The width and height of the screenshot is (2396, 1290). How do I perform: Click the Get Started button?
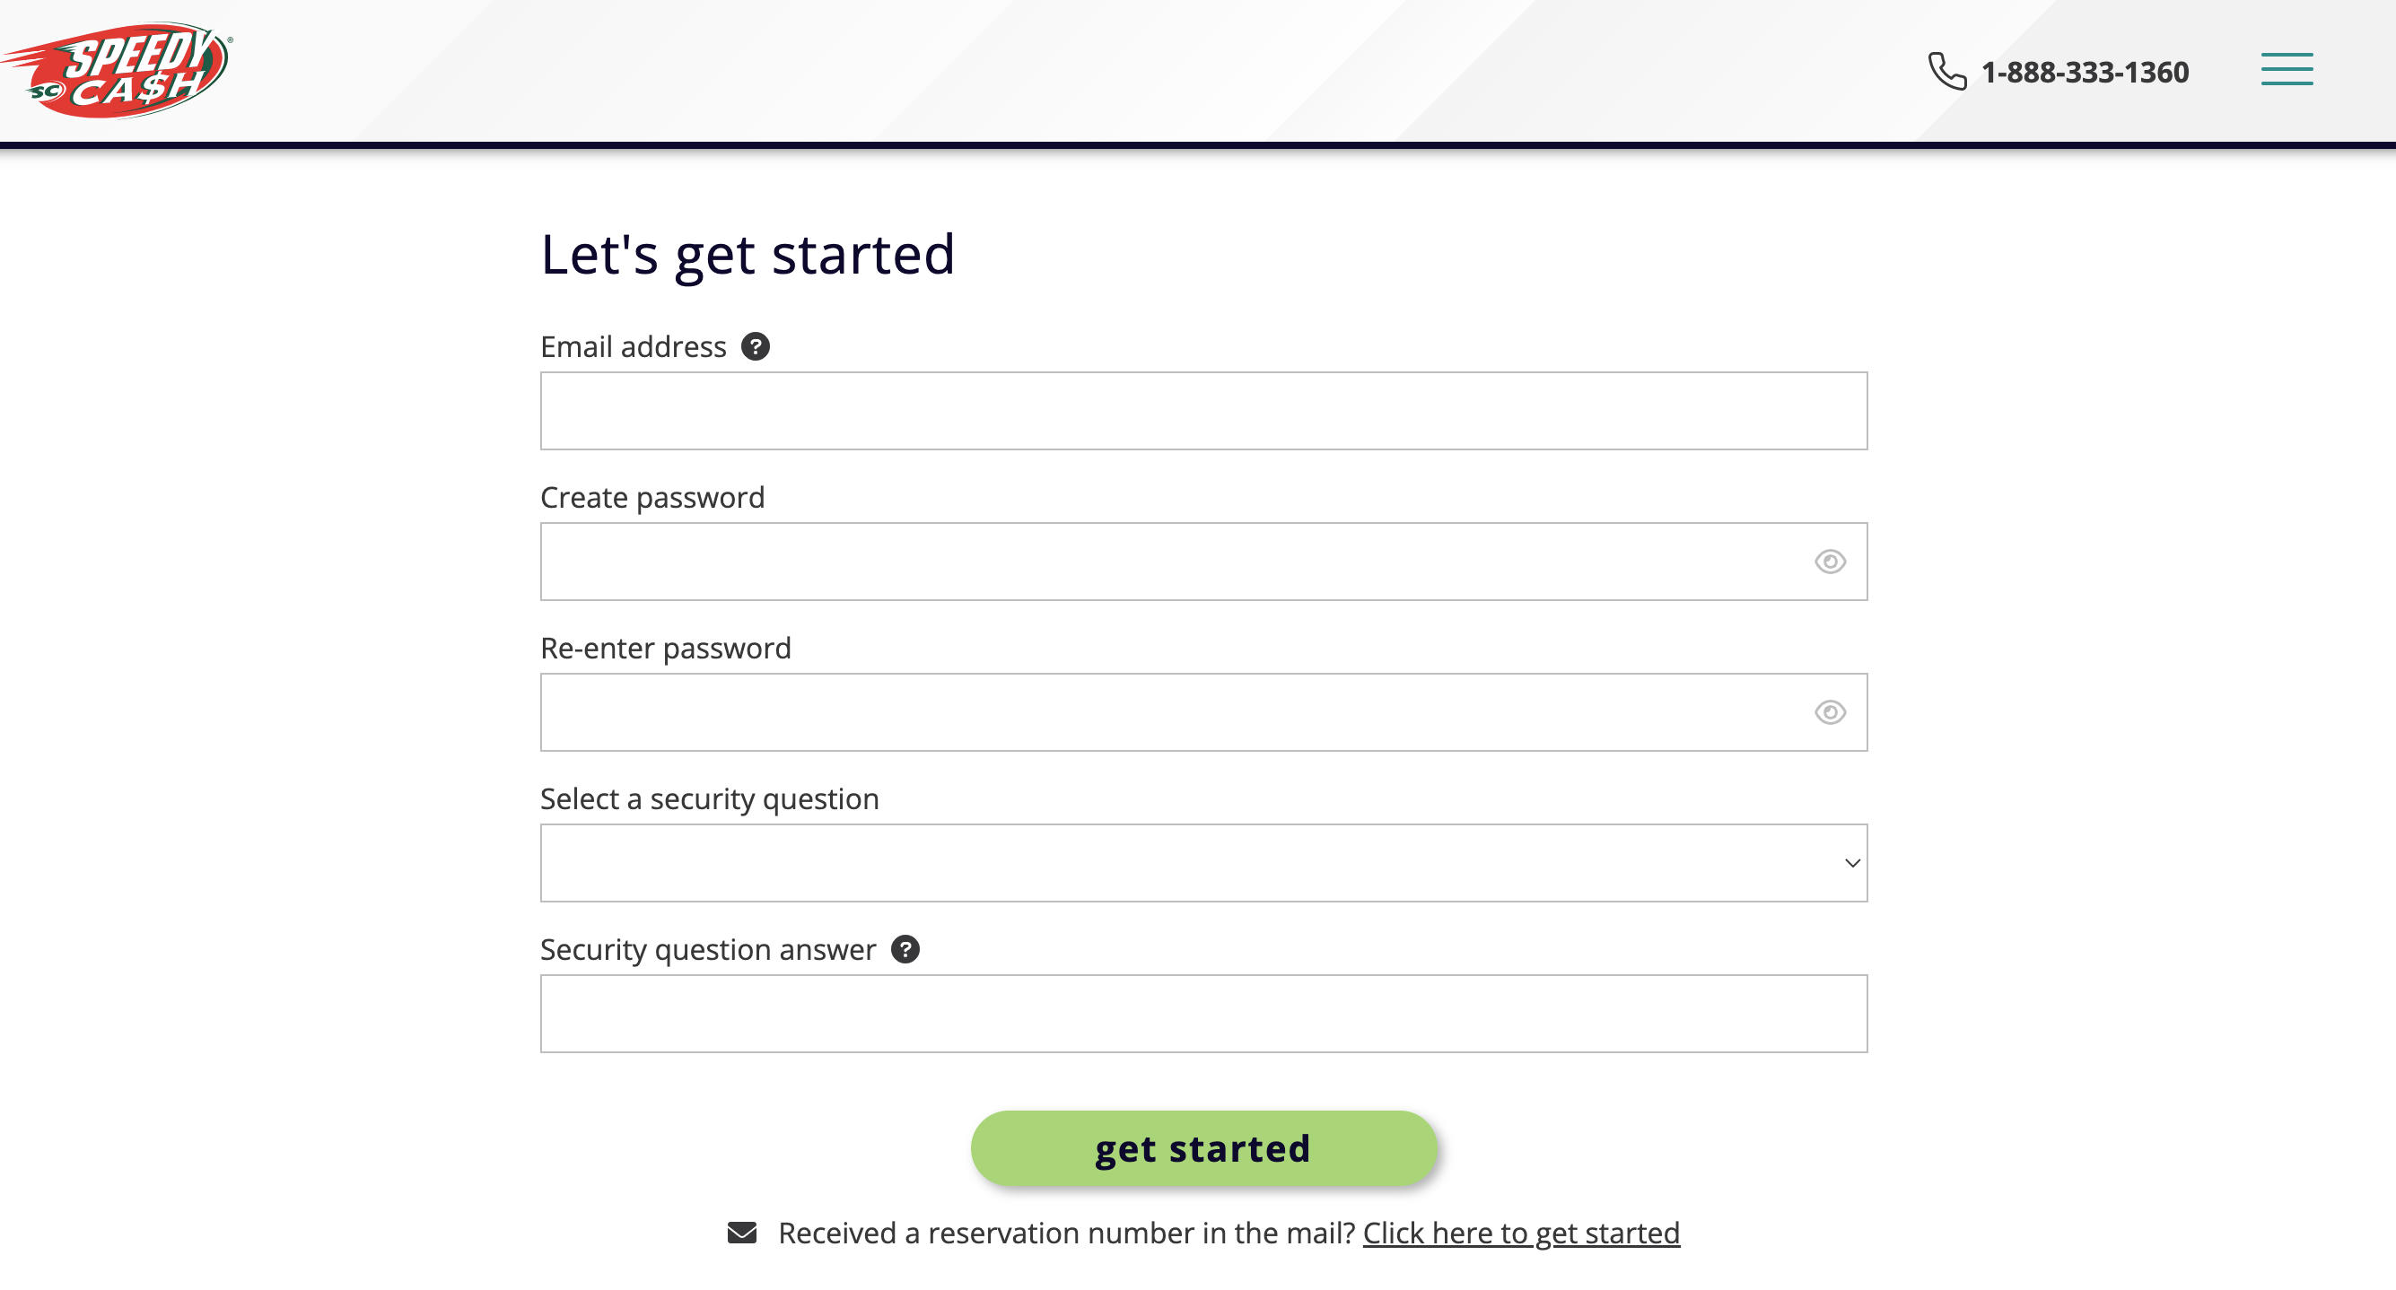1204,1147
